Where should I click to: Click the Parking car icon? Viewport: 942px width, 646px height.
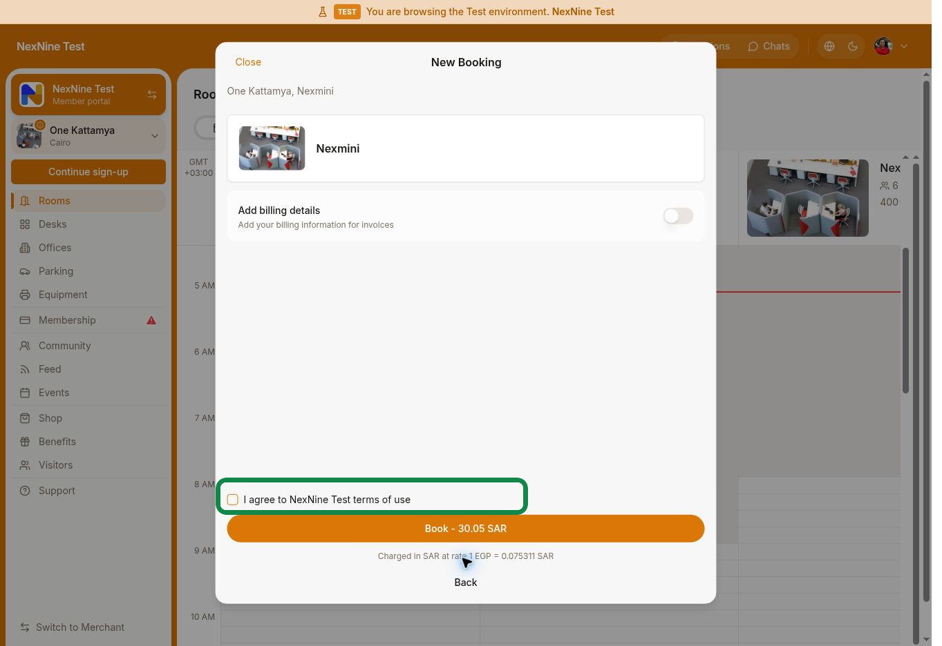tap(25, 271)
